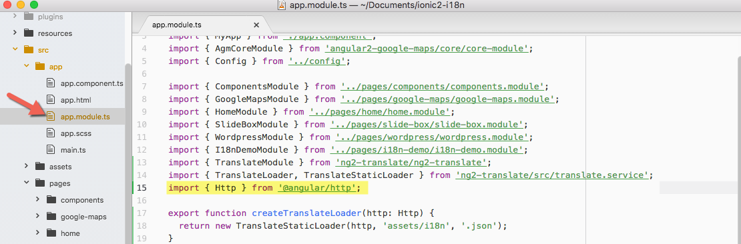This screenshot has width=741, height=244.
Task: Expand the assets folder chevron
Action: [x=26, y=166]
